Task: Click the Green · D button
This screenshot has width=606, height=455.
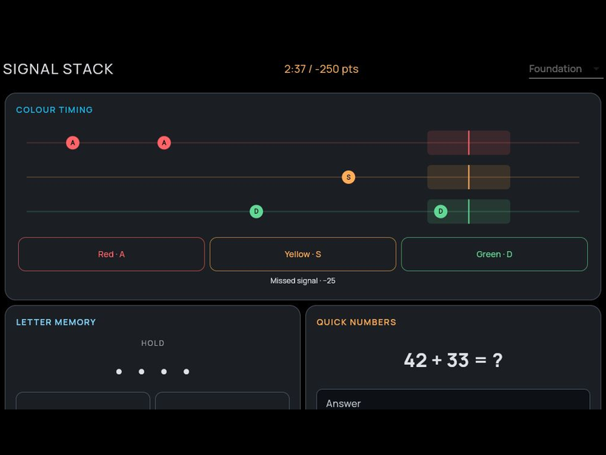Action: click(x=495, y=254)
